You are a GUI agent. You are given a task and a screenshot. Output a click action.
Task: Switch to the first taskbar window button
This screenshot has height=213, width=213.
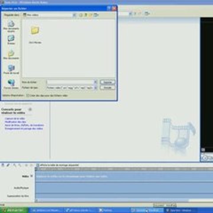tap(46, 210)
